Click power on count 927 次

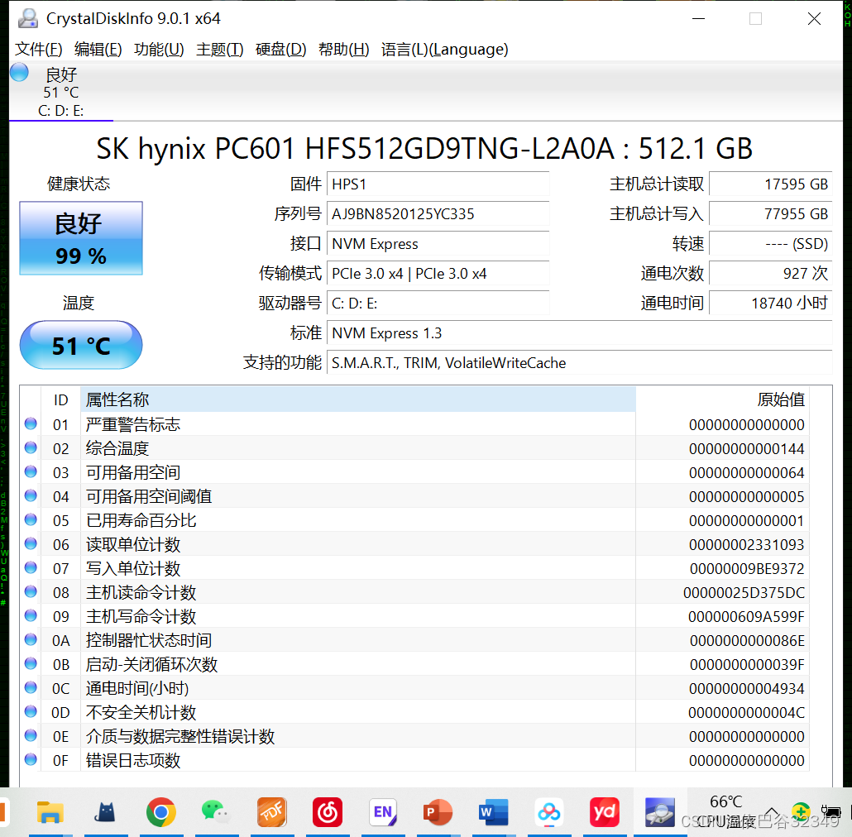point(770,273)
